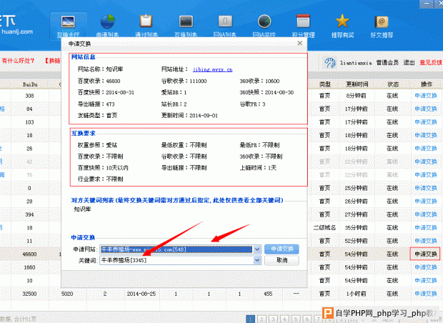Screen dimensions: 443x323
Task: Open the 申请列表 pie chart icon
Action: (x=107, y=21)
